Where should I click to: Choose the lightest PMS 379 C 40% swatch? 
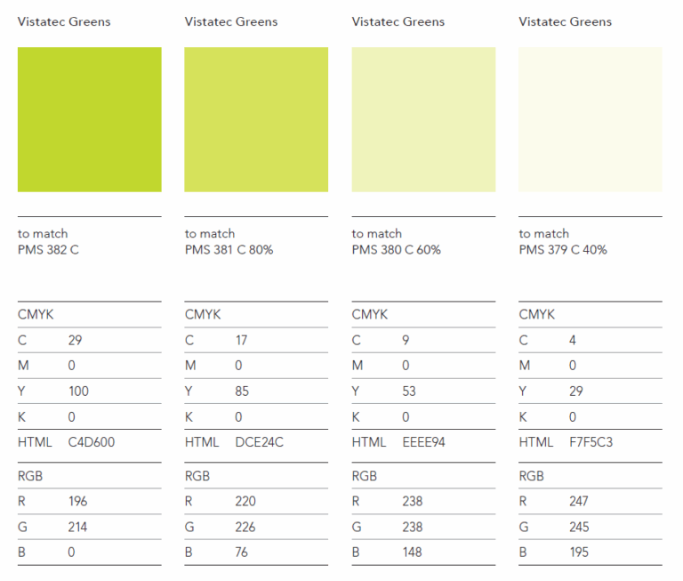591,119
